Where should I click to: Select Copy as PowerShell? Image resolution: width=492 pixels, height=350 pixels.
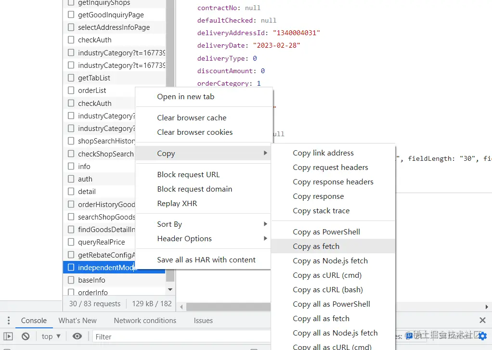point(333,232)
